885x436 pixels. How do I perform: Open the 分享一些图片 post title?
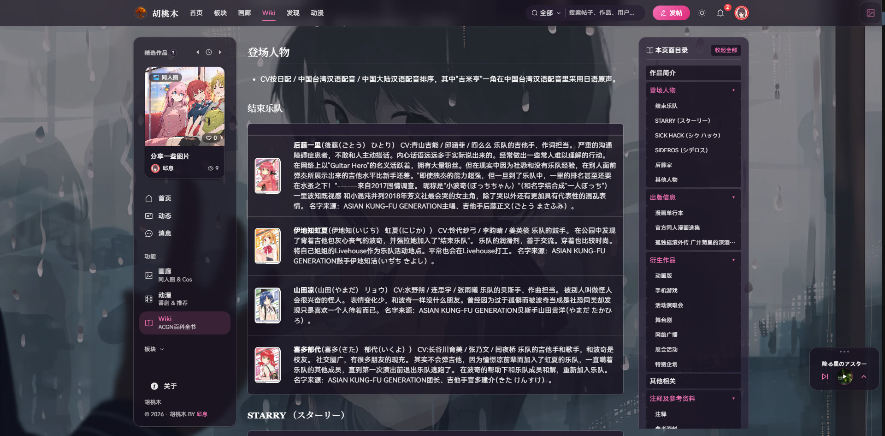170,156
